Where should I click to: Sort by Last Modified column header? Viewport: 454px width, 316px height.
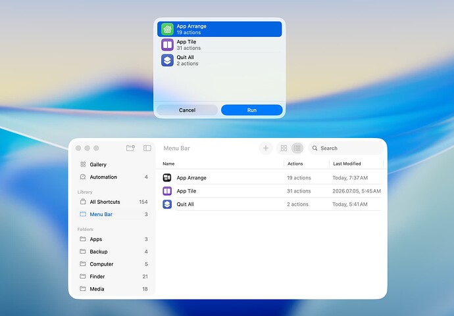coord(347,164)
